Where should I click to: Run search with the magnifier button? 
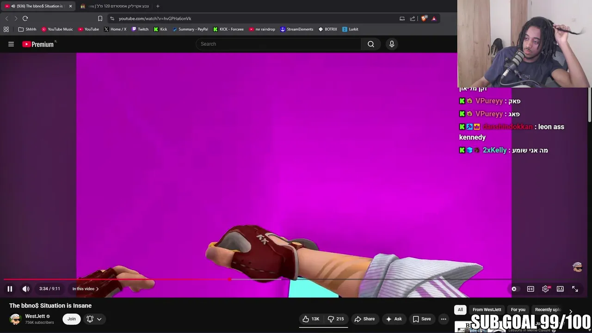[371, 44]
